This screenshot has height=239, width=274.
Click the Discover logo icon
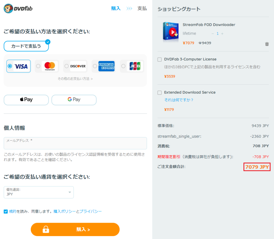(x=78, y=66)
